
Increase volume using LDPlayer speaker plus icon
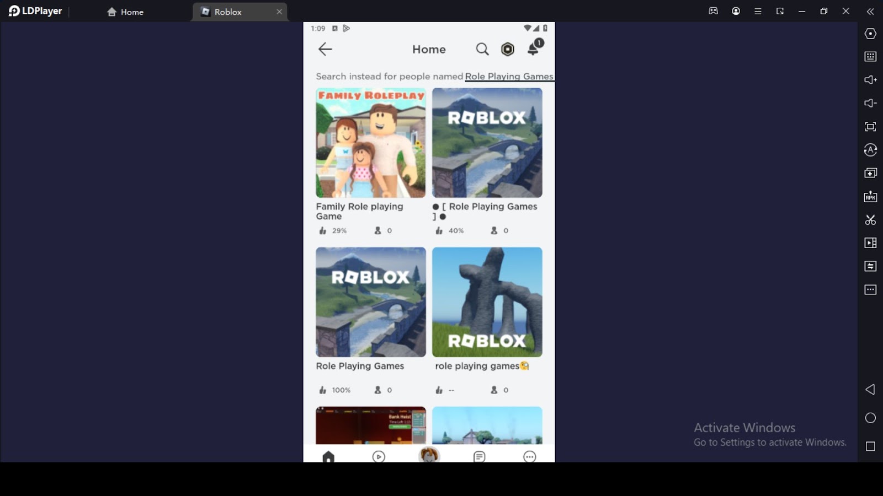870,80
